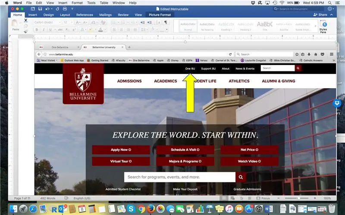
Task: Click English (US) language in status bar
Action: [x=82, y=198]
